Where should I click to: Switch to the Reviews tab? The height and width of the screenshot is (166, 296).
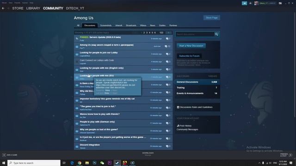(x=173, y=25)
